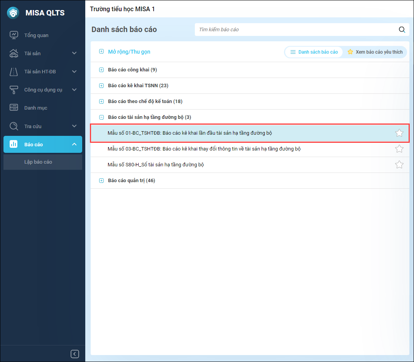Expand Báo cáo kê khai TSNN (23) group

[101, 86]
